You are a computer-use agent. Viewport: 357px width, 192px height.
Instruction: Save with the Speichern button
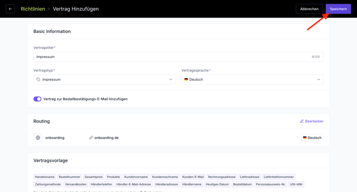pyautogui.click(x=338, y=9)
